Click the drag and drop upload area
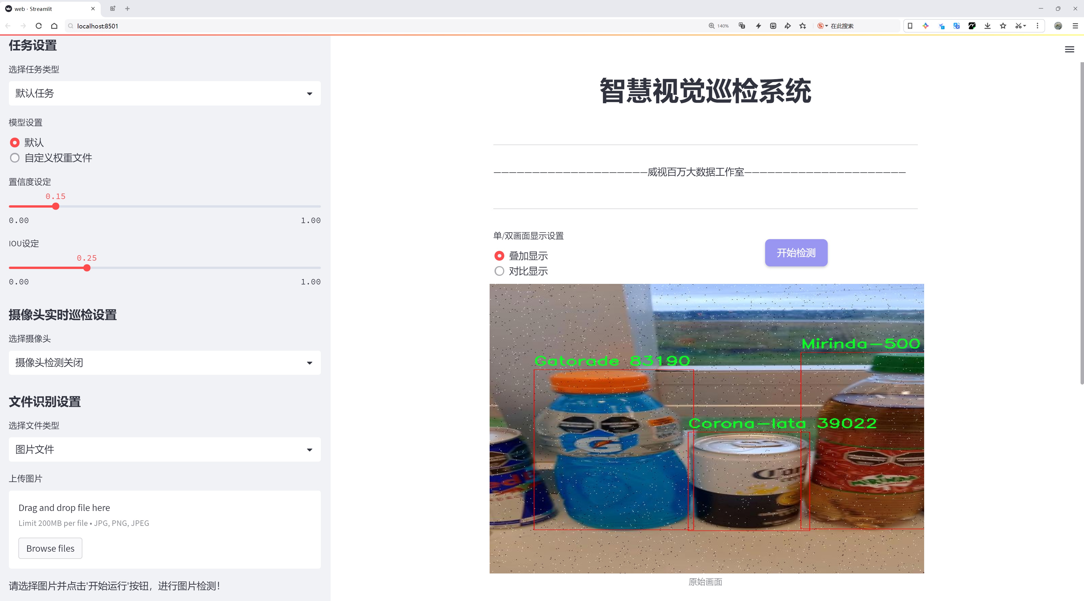This screenshot has width=1084, height=601. 164,530
